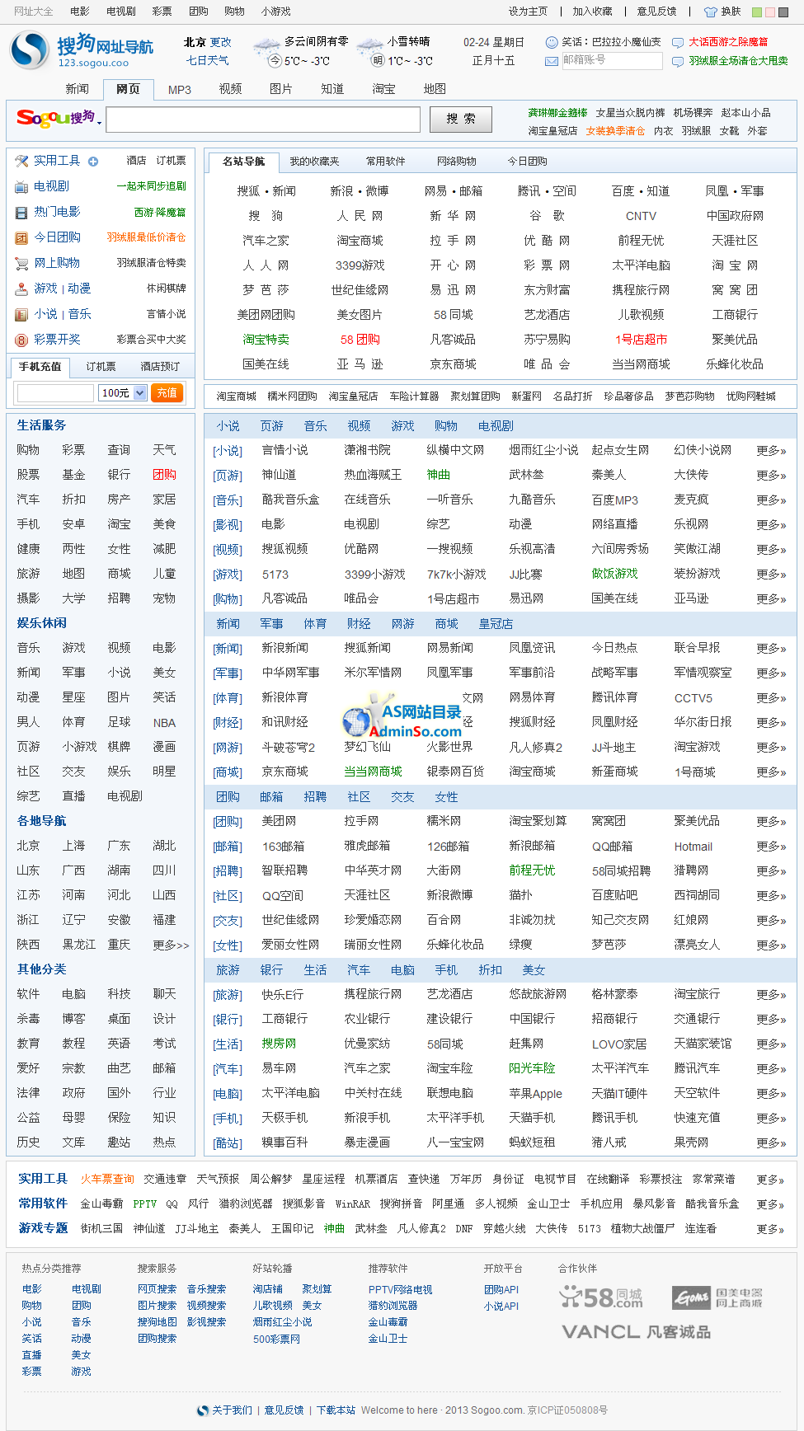Select the green skin color swatch
804x1431 pixels.
[x=758, y=12]
